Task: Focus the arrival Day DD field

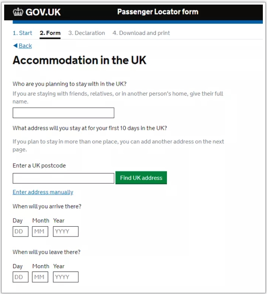Action: [x=21, y=231]
